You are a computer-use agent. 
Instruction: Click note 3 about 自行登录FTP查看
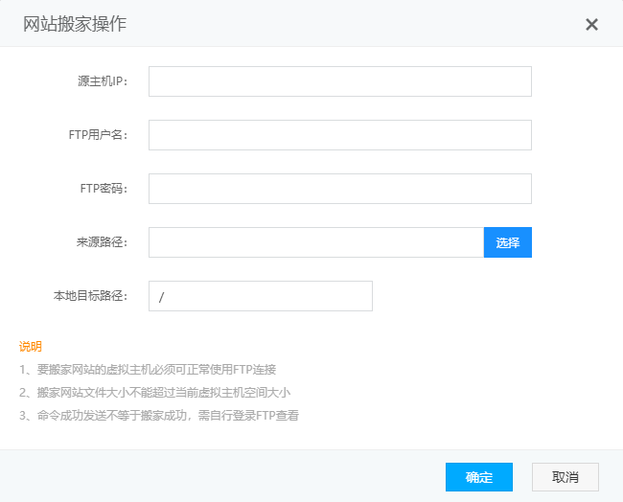pyautogui.click(x=158, y=415)
